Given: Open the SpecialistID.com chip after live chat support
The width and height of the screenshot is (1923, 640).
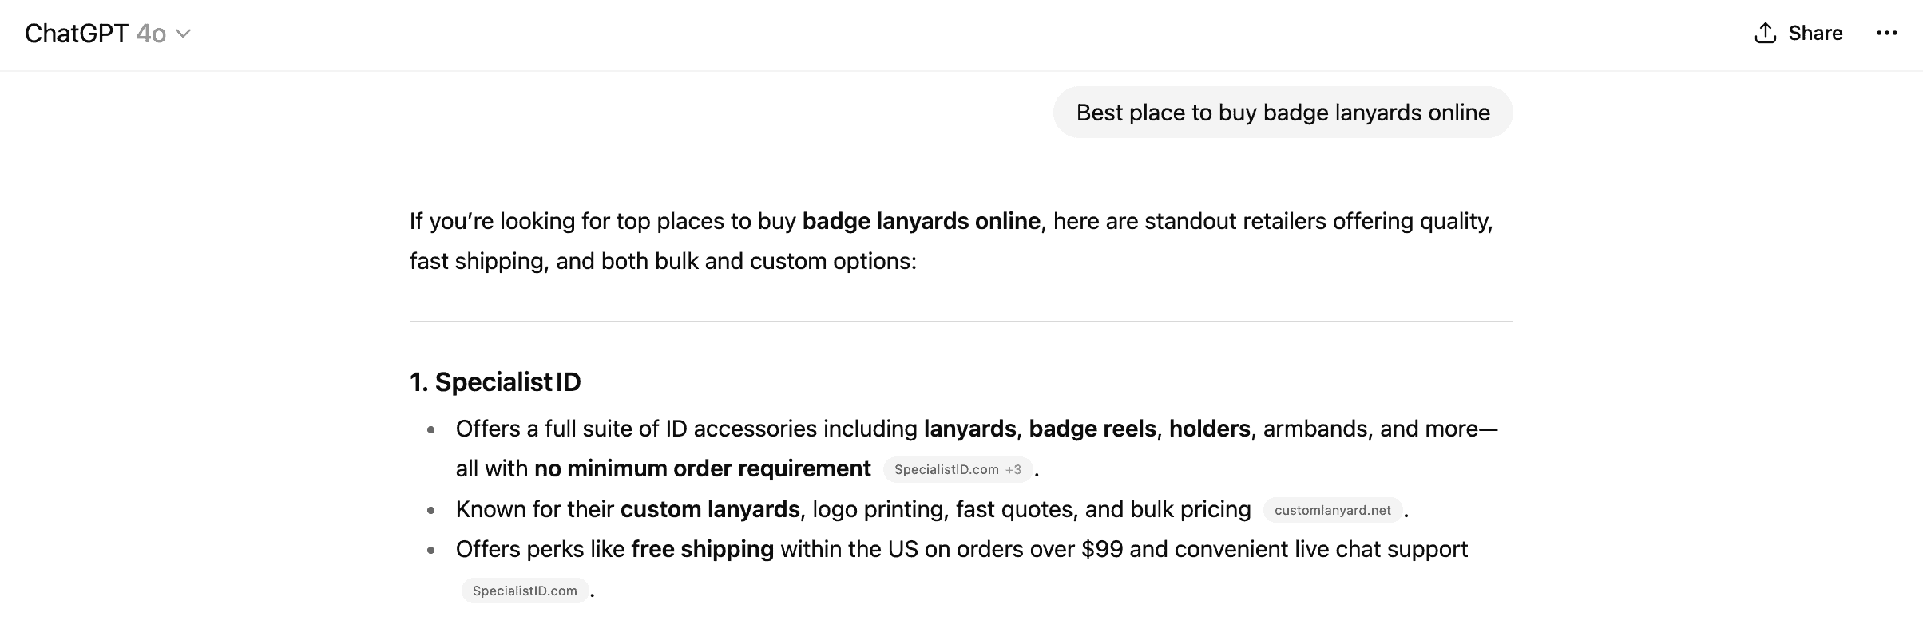Looking at the screenshot, I should tap(525, 591).
